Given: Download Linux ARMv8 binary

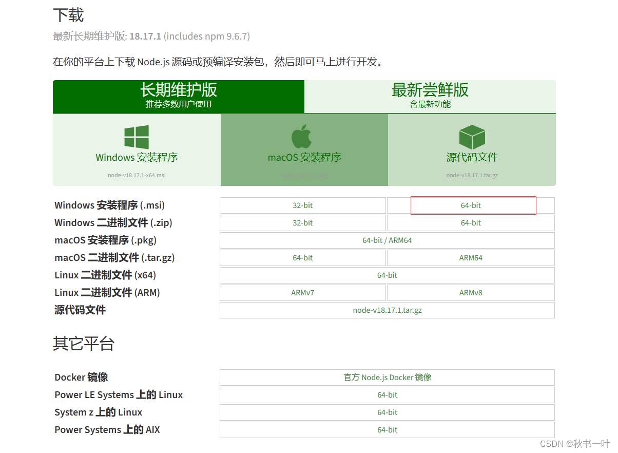Looking at the screenshot, I should coord(471,293).
